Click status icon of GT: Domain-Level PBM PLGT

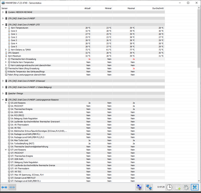click(9, 178)
